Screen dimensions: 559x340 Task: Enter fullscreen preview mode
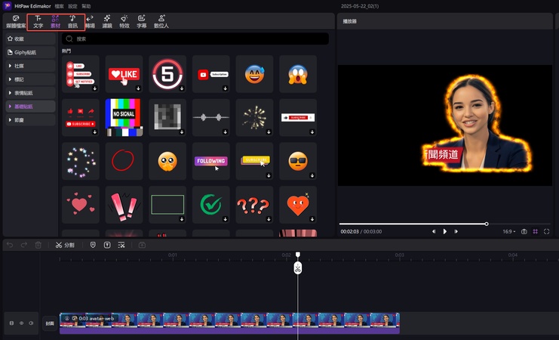pos(546,231)
